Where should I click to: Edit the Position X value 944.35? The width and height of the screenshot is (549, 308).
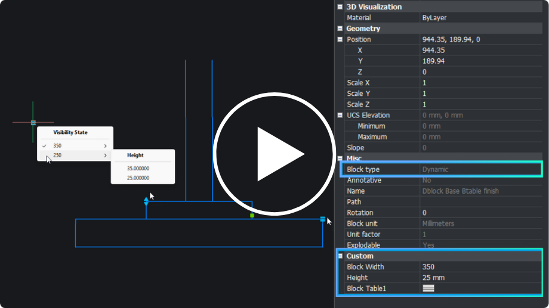coord(481,50)
